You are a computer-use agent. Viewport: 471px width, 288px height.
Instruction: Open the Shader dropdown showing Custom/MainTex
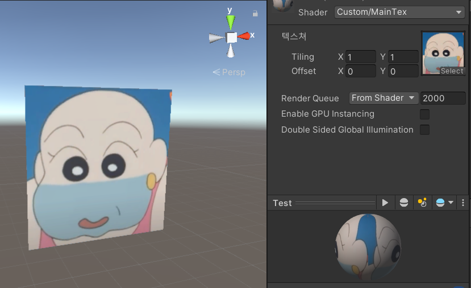[x=399, y=13]
